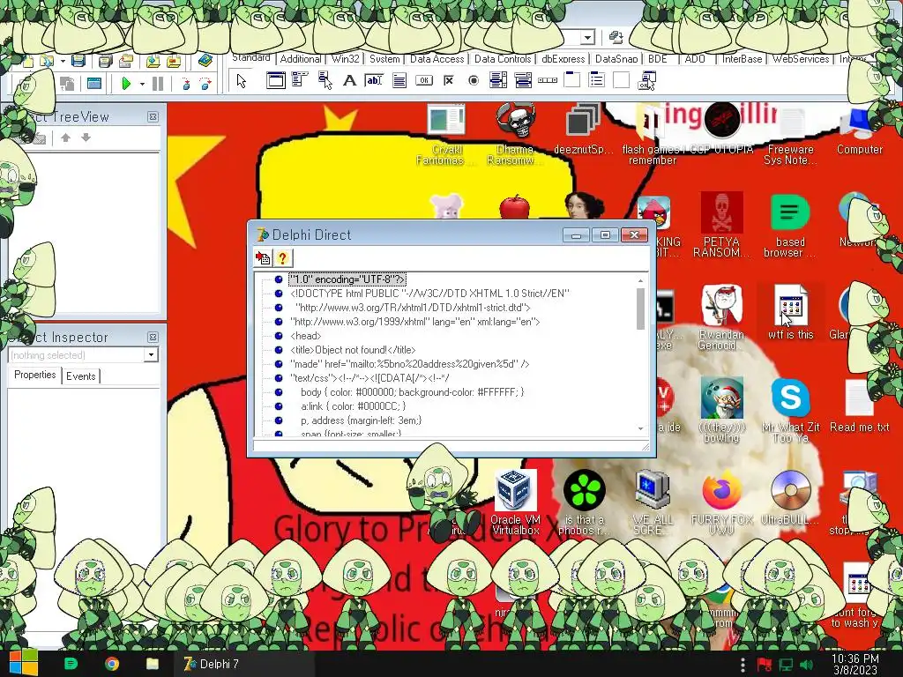Click the View Form toolbar icon
Viewport: 903px width, 677px height.
pos(94,84)
